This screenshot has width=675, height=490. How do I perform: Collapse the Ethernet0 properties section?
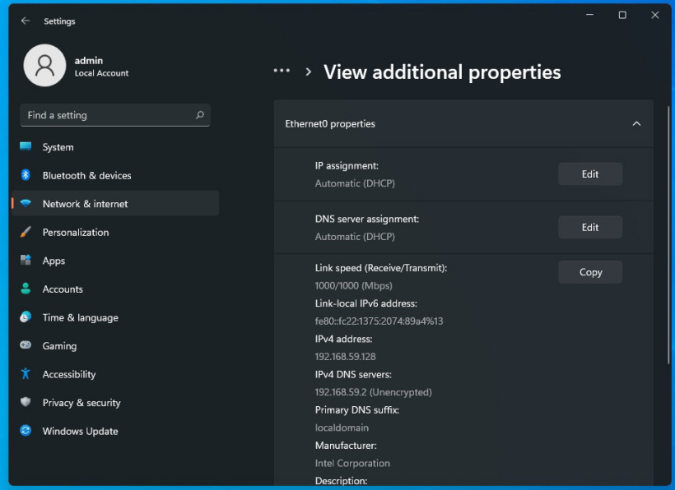point(636,123)
